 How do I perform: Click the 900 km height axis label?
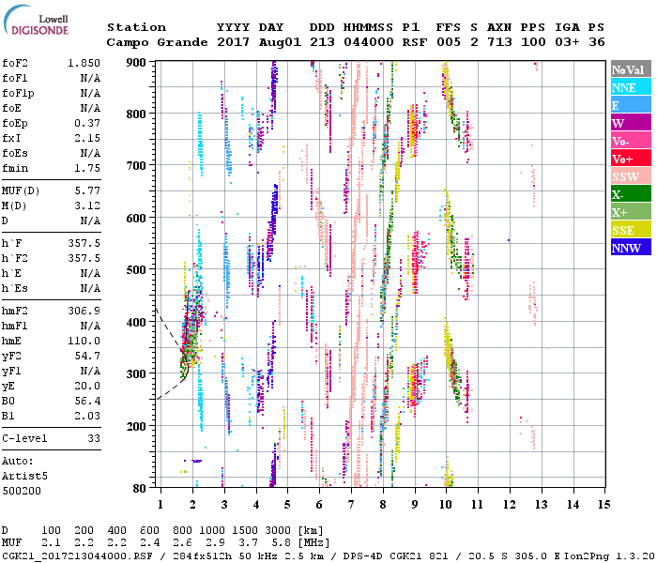point(136,63)
